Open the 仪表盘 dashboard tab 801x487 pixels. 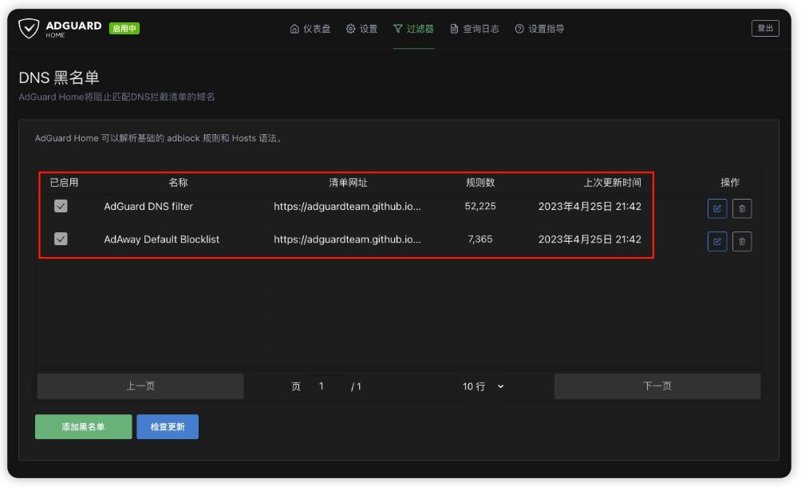coord(310,29)
